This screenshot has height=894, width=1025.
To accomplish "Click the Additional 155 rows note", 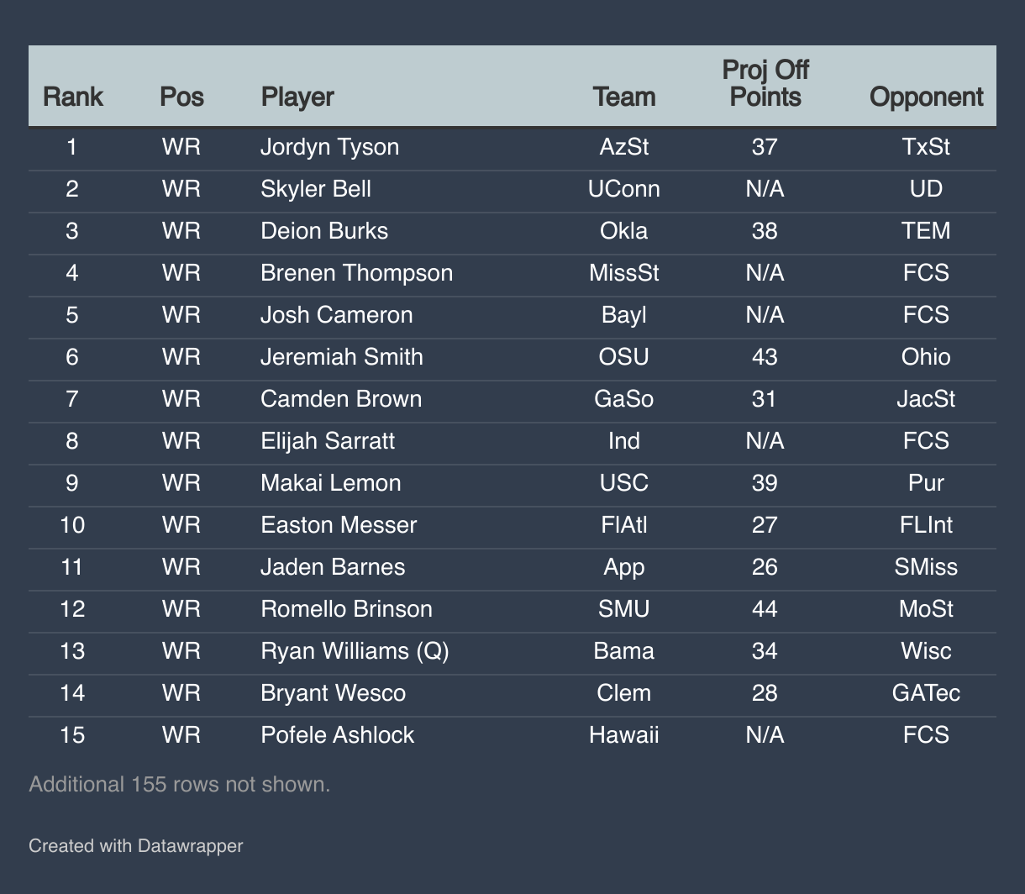I will pyautogui.click(x=180, y=784).
